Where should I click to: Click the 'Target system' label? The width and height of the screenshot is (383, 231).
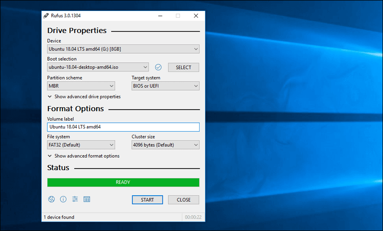146,78
